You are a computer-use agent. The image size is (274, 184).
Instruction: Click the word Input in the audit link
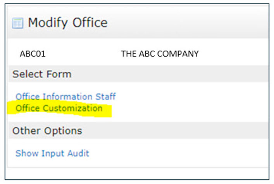click(x=51, y=153)
